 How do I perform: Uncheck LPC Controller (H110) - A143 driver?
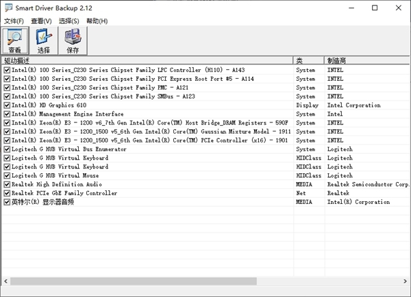pos(7,70)
